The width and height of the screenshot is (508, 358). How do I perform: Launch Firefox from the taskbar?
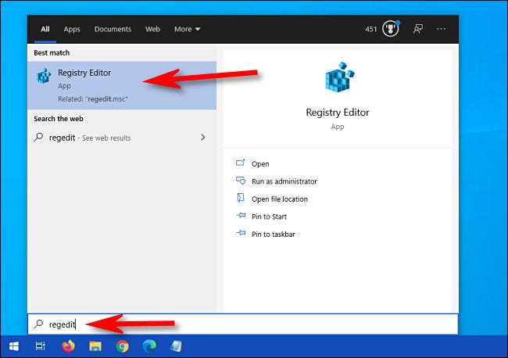pyautogui.click(x=68, y=346)
